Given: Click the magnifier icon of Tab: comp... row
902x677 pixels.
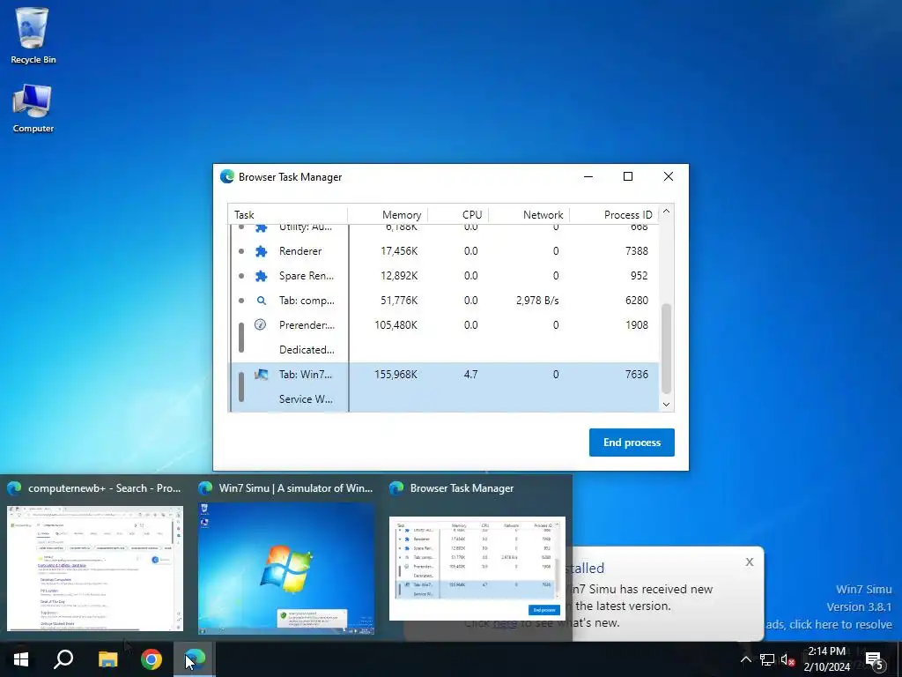Looking at the screenshot, I should [261, 301].
